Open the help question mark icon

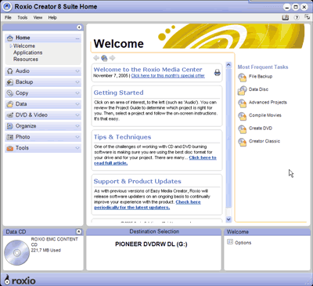click(297, 17)
